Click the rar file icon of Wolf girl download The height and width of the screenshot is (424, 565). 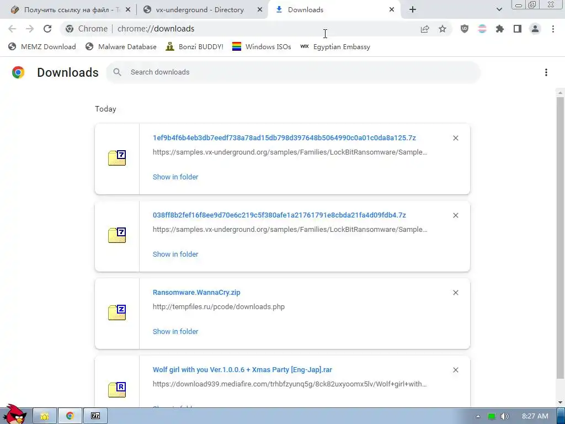(x=117, y=390)
